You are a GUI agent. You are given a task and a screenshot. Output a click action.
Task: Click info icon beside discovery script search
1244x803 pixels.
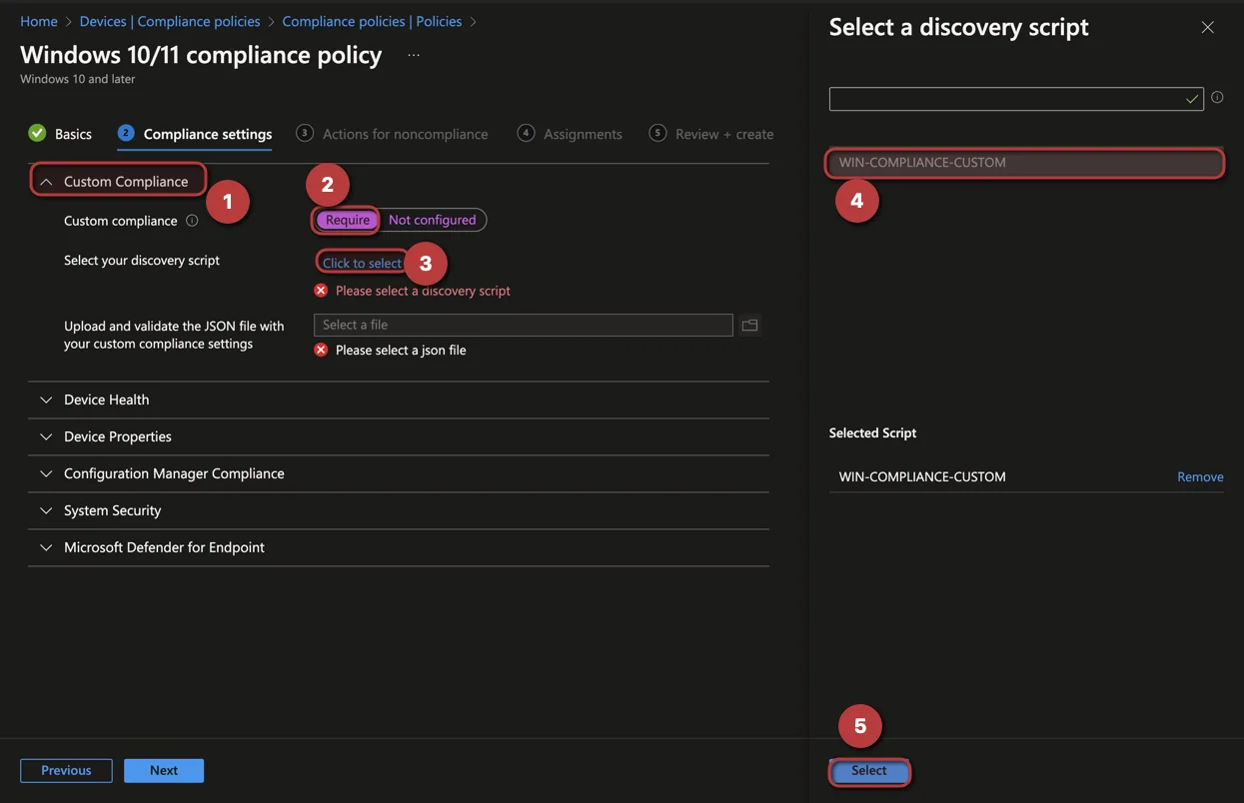click(x=1217, y=98)
